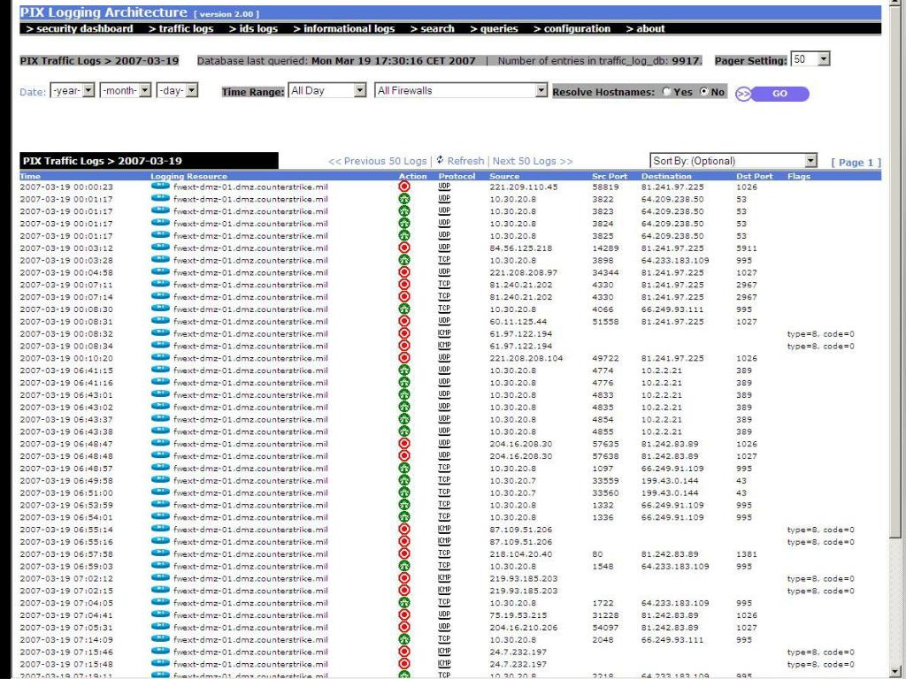
Task: Click the TCP icon for 06:53:59 row
Action: 444,505
